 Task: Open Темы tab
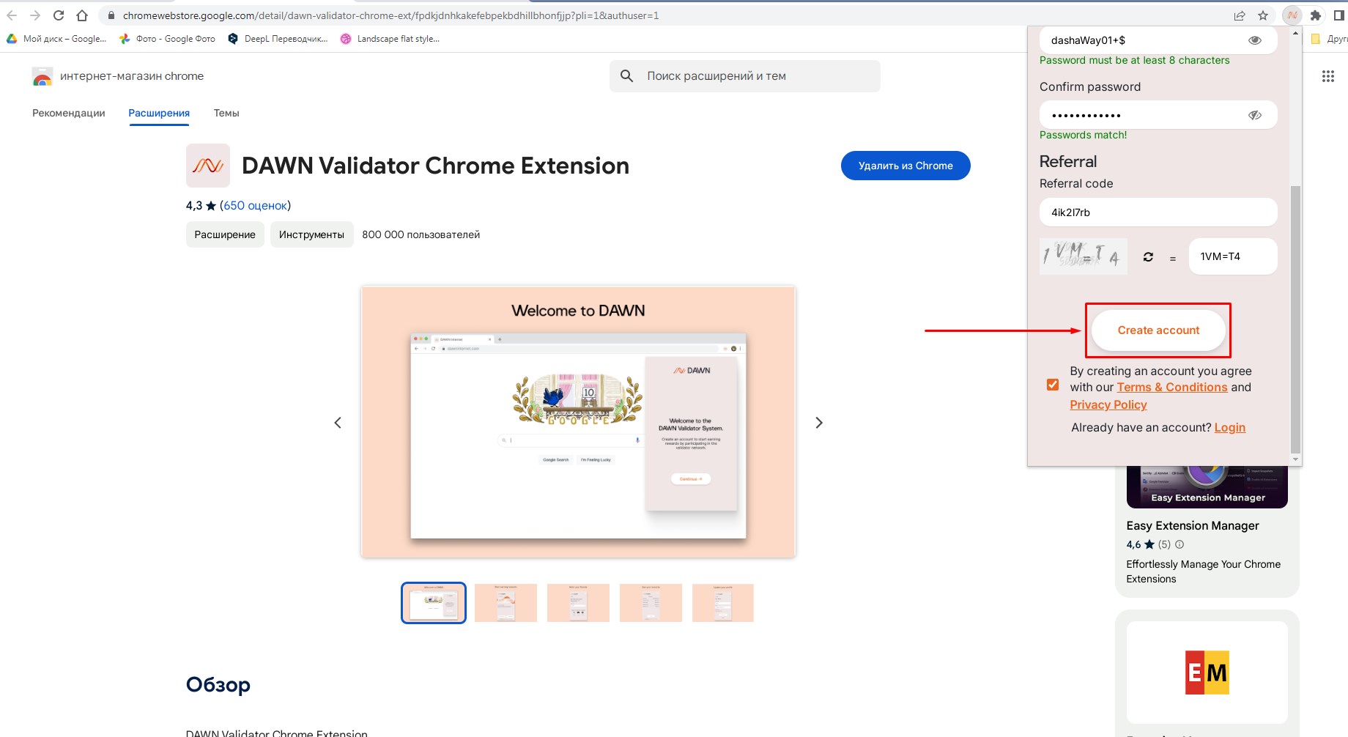point(226,113)
